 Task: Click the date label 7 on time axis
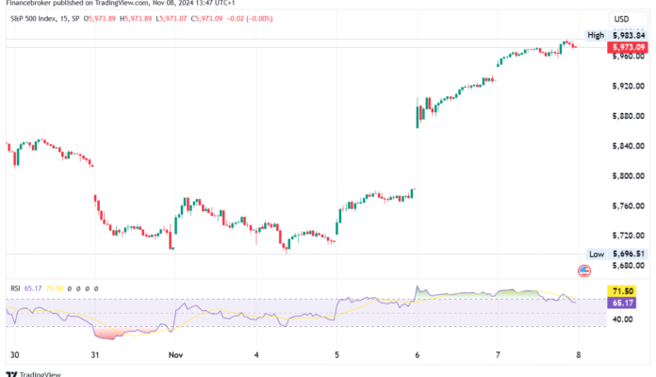point(498,354)
